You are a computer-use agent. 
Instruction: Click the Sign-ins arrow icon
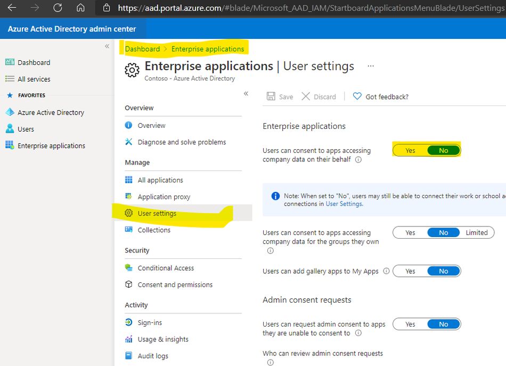[128, 322]
